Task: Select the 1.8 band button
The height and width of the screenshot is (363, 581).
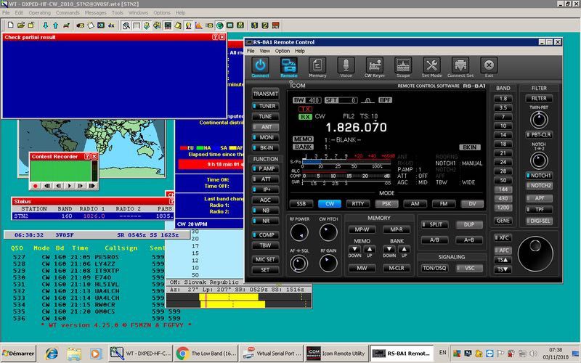Action: 503,99
